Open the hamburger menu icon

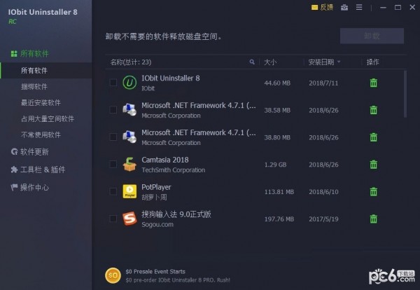[x=359, y=7]
